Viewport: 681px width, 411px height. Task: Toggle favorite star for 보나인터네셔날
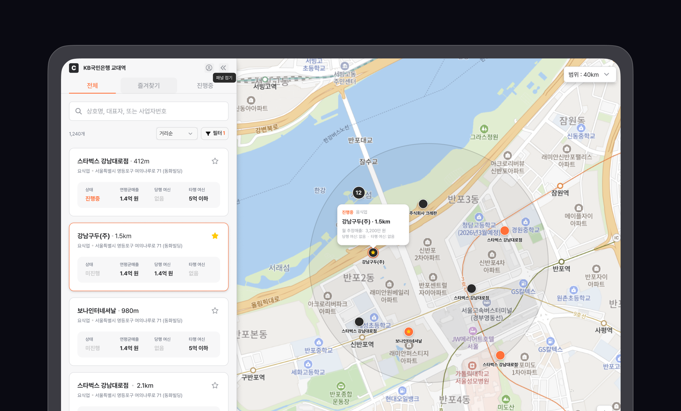pos(215,310)
